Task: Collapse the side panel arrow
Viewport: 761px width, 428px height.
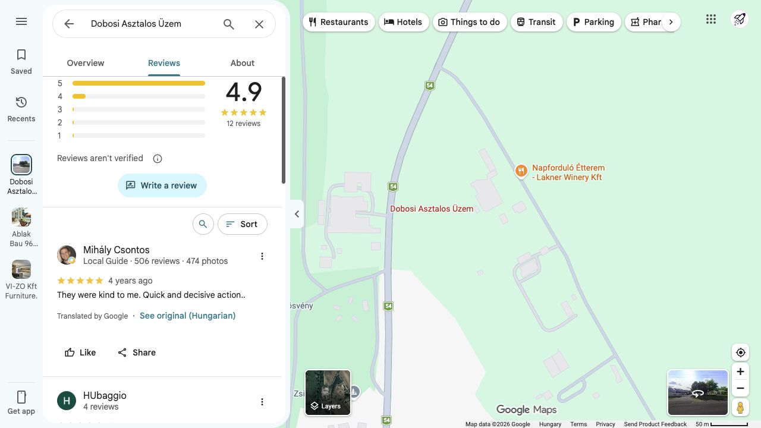Action: click(x=297, y=214)
